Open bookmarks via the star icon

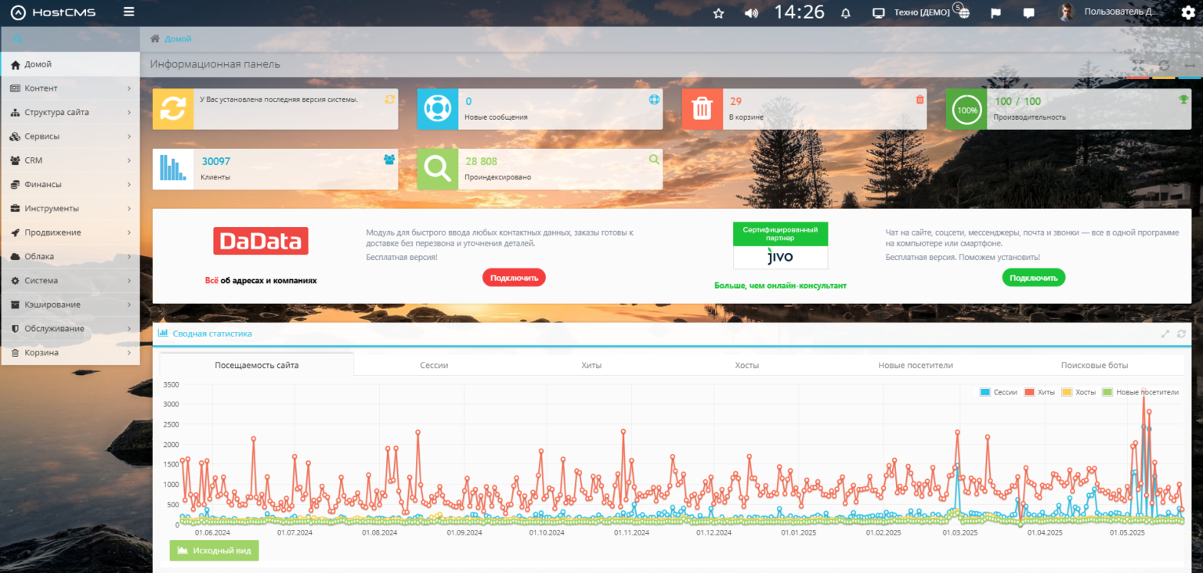(x=719, y=13)
